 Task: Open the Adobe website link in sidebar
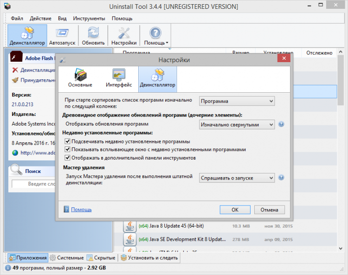pos(38,153)
